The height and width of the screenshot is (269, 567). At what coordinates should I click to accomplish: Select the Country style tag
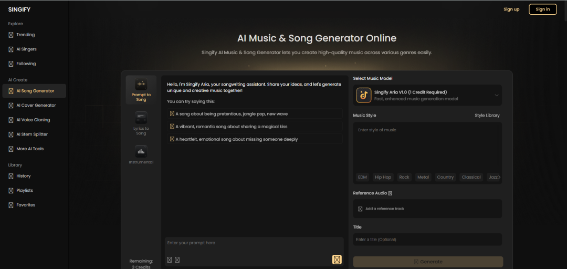click(x=445, y=178)
